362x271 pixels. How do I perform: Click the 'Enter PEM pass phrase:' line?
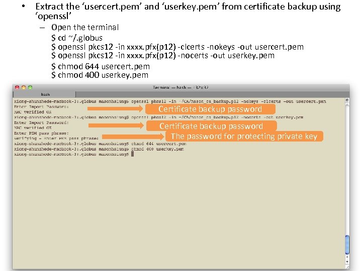(41, 133)
